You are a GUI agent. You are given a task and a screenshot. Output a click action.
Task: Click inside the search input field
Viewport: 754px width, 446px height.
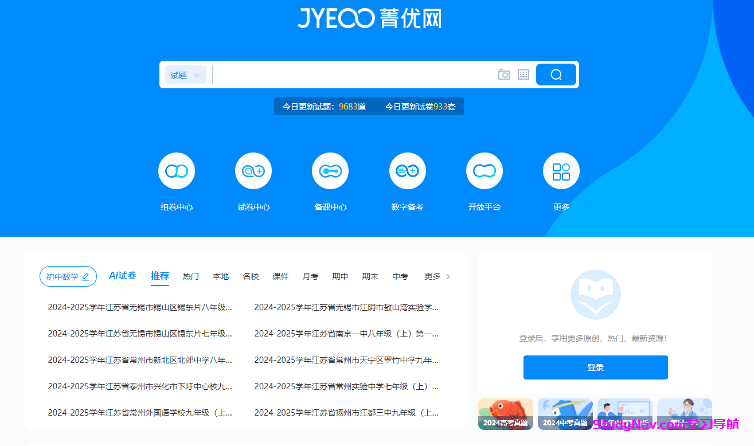click(353, 75)
